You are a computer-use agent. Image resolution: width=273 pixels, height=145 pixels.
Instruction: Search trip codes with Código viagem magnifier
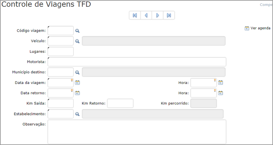tap(77, 31)
